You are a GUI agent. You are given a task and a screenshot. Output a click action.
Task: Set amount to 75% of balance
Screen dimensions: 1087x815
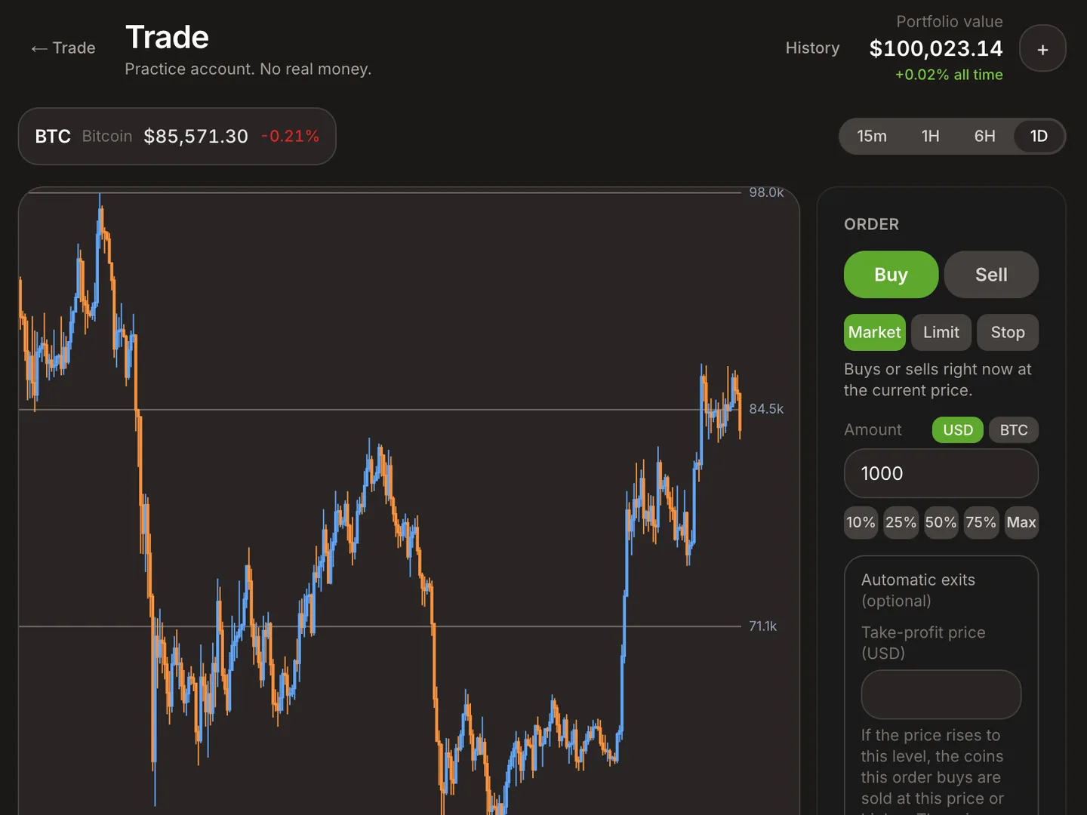click(981, 523)
